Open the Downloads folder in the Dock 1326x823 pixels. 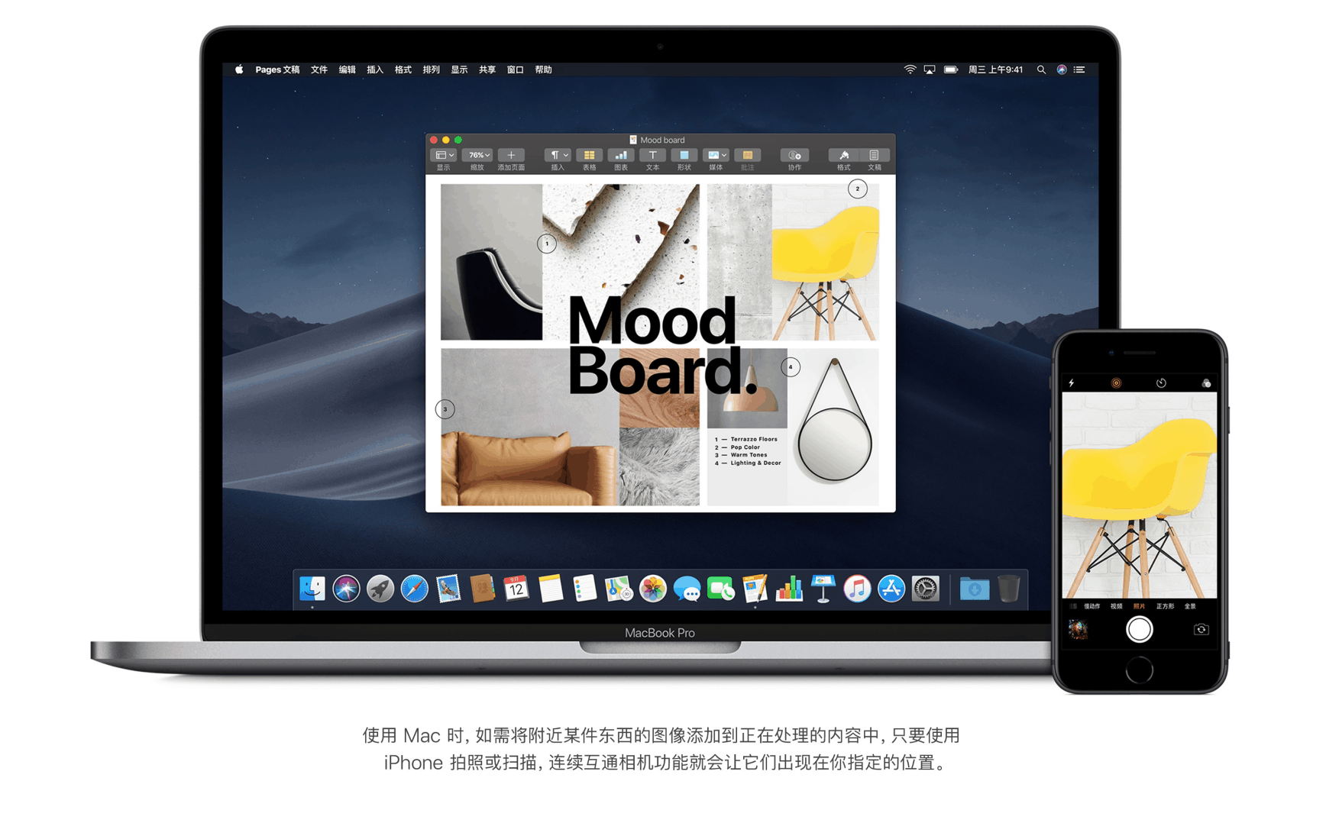(975, 589)
